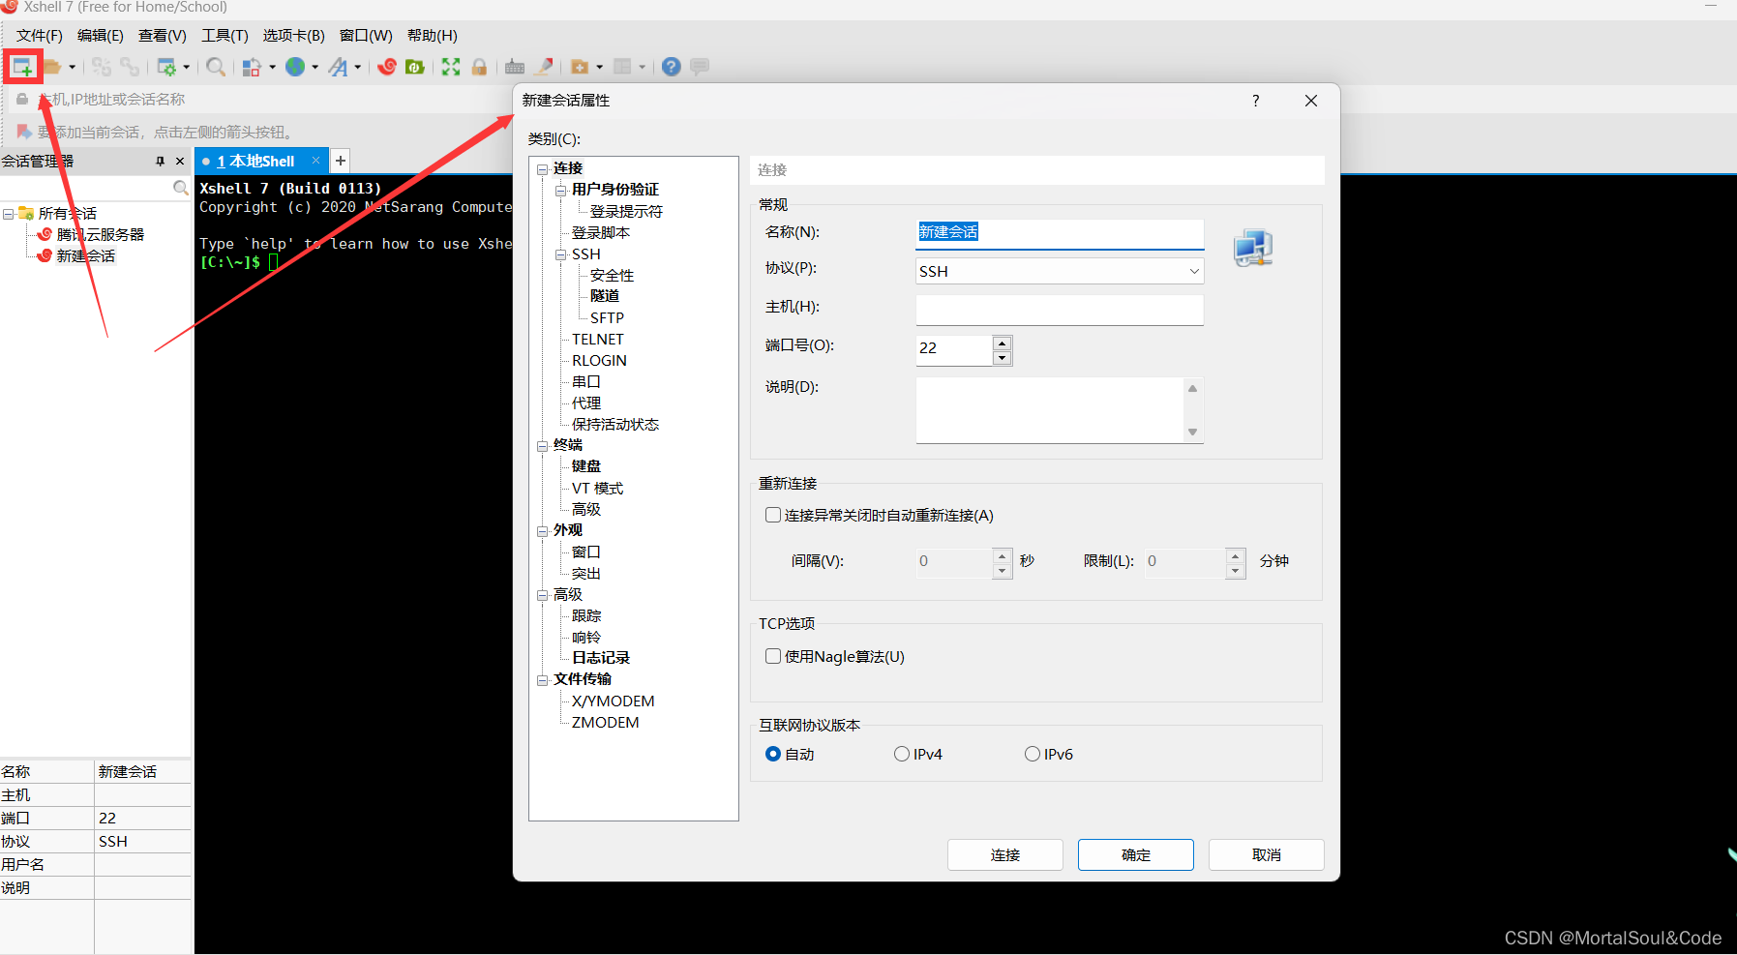
Task: Select 腾讯云服务器 session in Session Manager
Action: (x=101, y=234)
